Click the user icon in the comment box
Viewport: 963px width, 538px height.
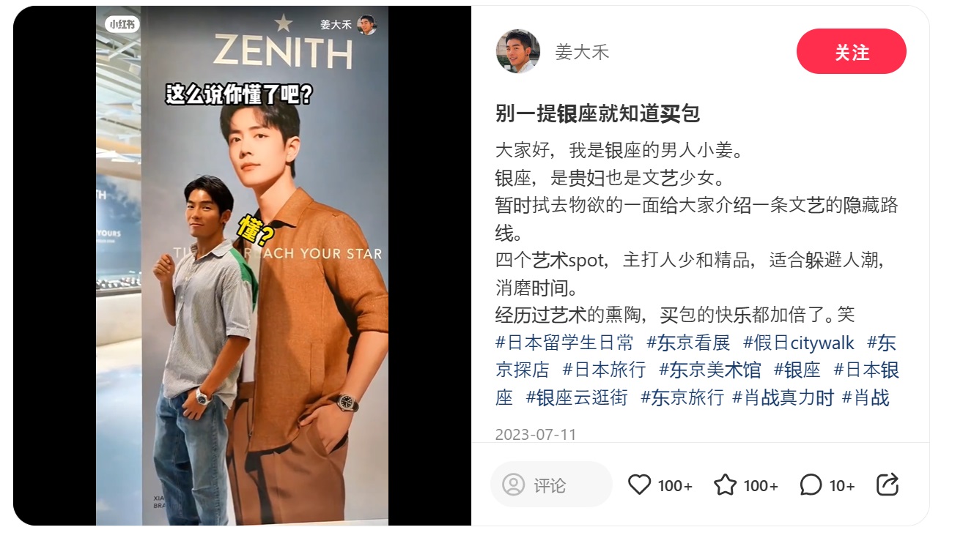(514, 485)
